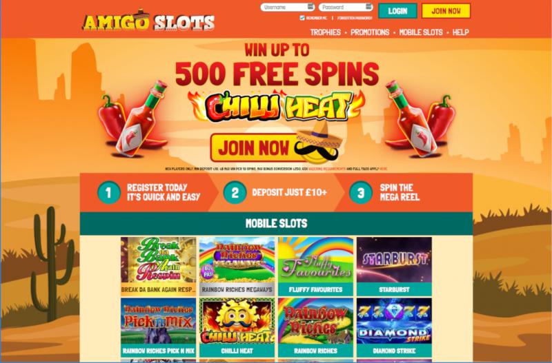Click the password manager icon in Username field
552x363 pixels.
pyautogui.click(x=310, y=7)
